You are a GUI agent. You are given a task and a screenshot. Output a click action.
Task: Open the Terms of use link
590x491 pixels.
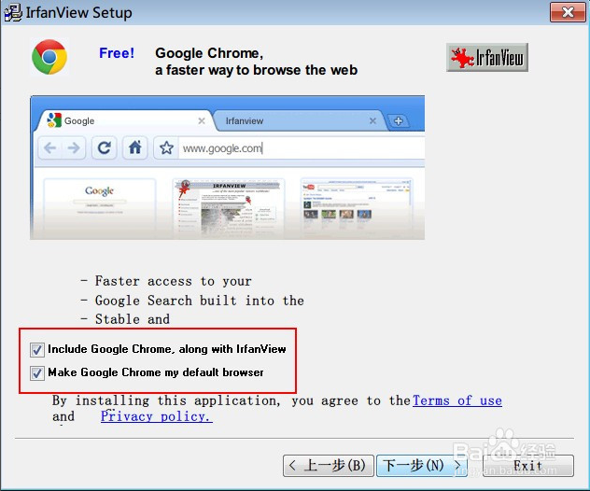(457, 400)
